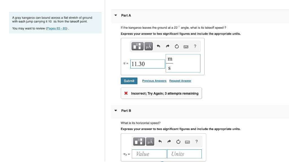289x162 pixels.
Task: Redo edit in Part B toolbar
Action: pyautogui.click(x=169, y=142)
